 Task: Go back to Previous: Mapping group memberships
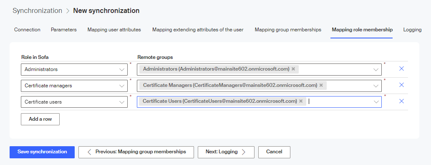click(x=136, y=152)
